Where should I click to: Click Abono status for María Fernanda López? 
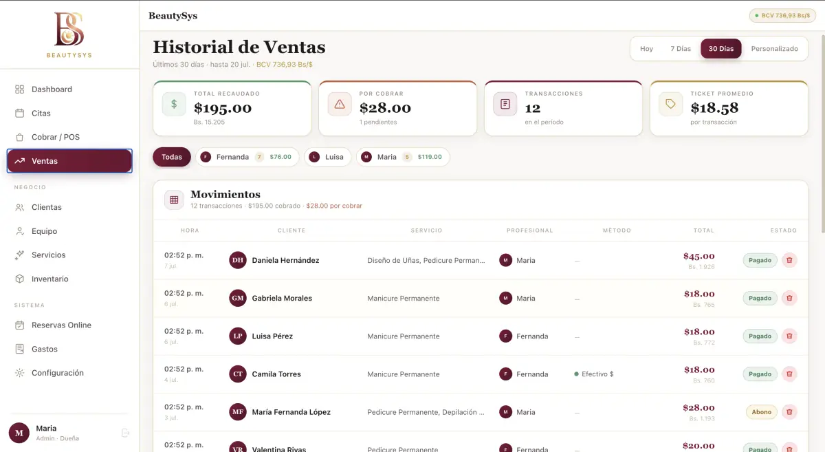762,411
